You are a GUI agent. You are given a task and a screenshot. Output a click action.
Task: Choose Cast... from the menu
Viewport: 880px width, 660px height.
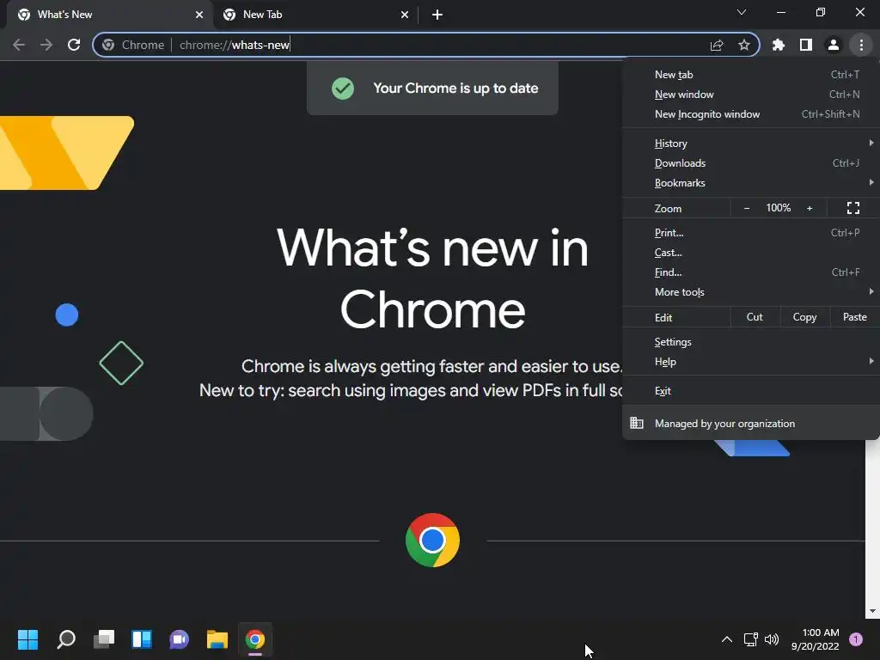tap(751, 253)
